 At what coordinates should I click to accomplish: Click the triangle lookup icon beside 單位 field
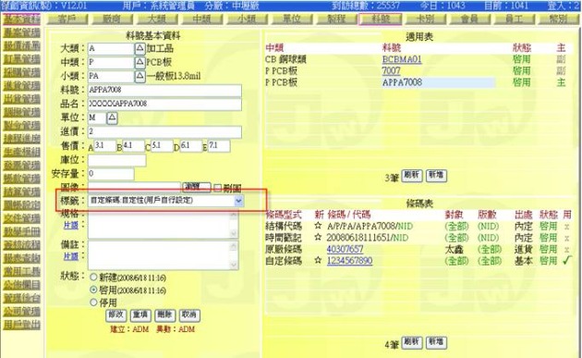pyautogui.click(x=112, y=118)
